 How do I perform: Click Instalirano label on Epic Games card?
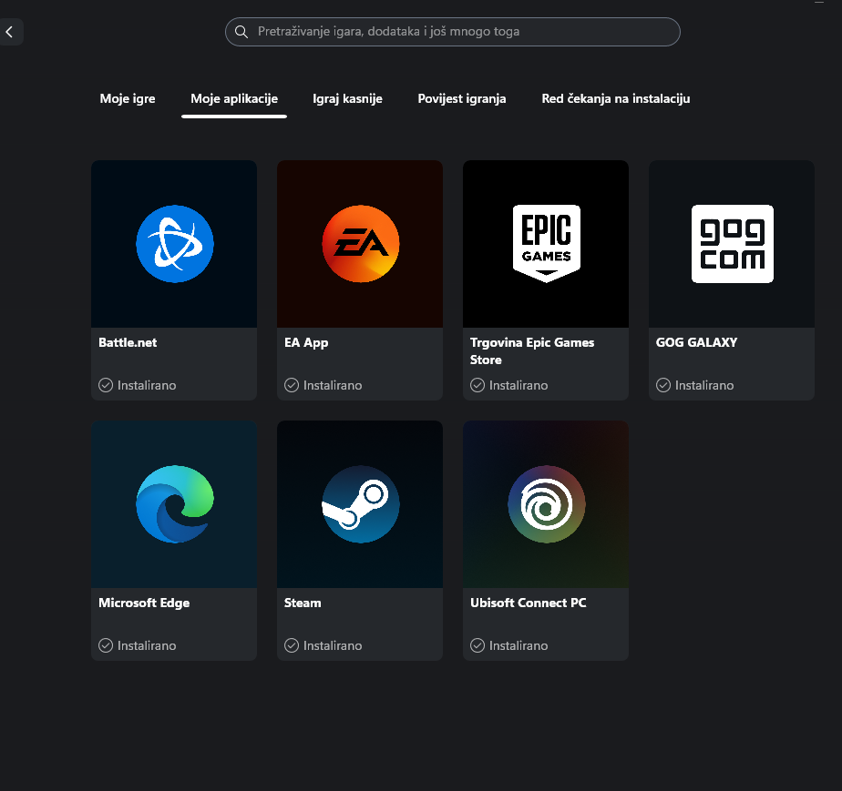click(519, 386)
